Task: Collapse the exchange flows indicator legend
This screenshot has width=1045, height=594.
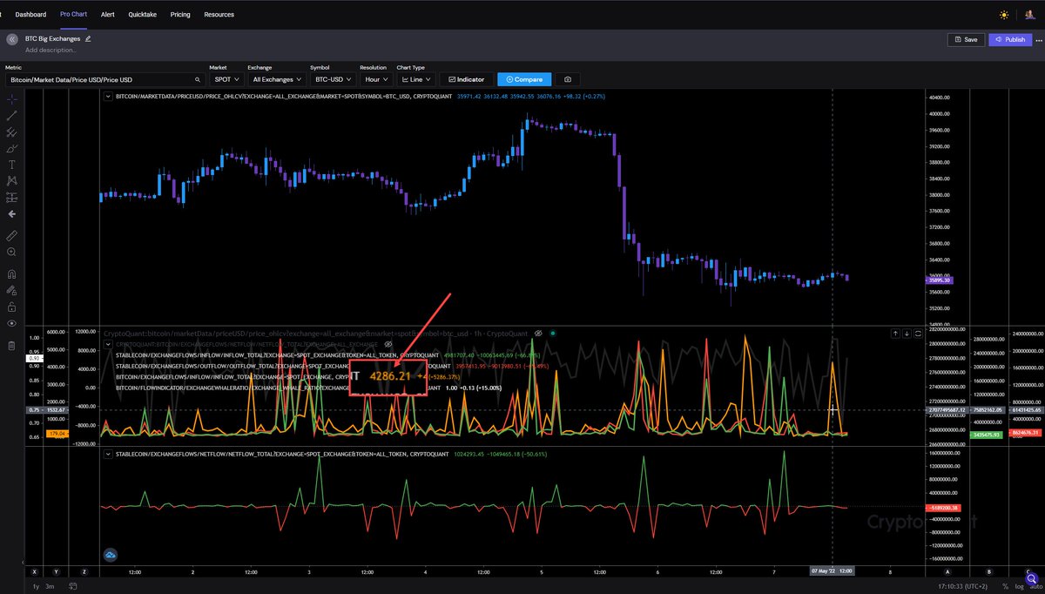Action: pyautogui.click(x=108, y=344)
